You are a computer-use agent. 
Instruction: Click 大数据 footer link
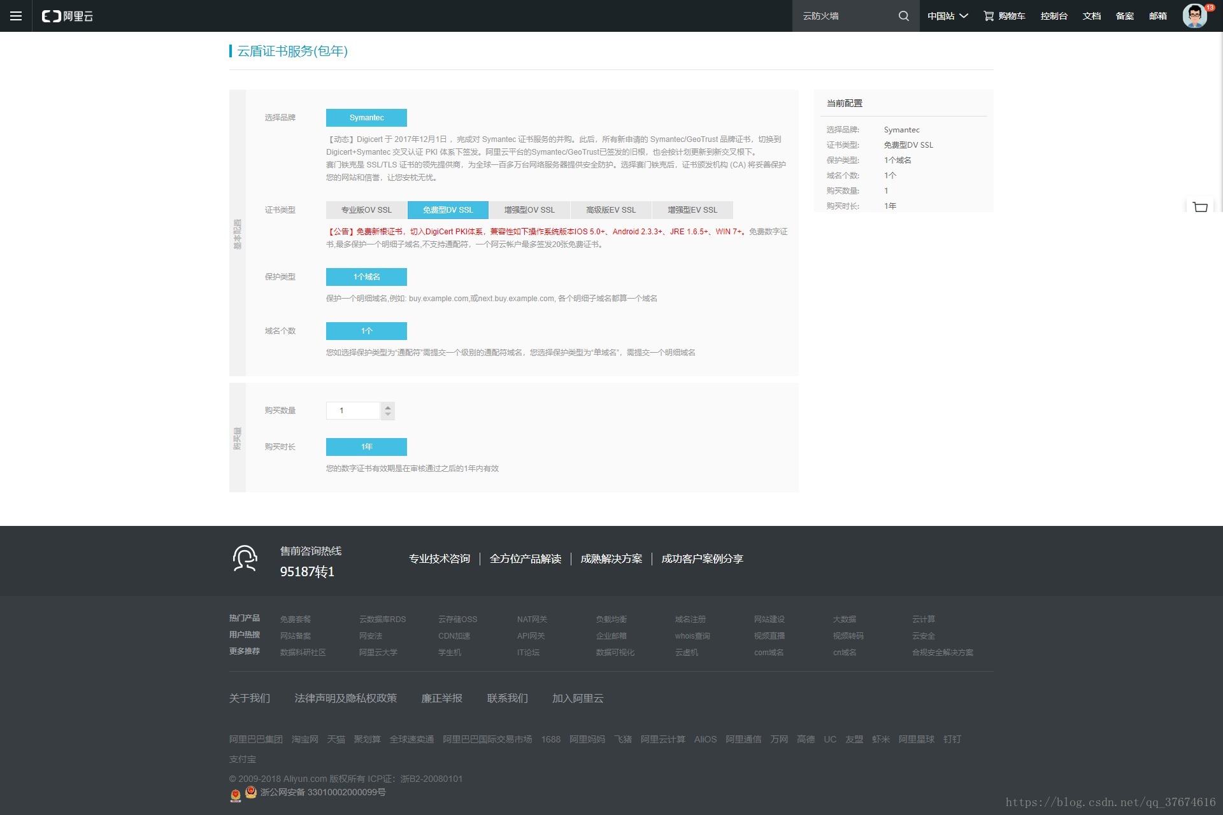click(x=845, y=620)
